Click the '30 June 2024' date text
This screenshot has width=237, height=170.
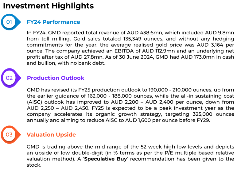click(x=136, y=57)
